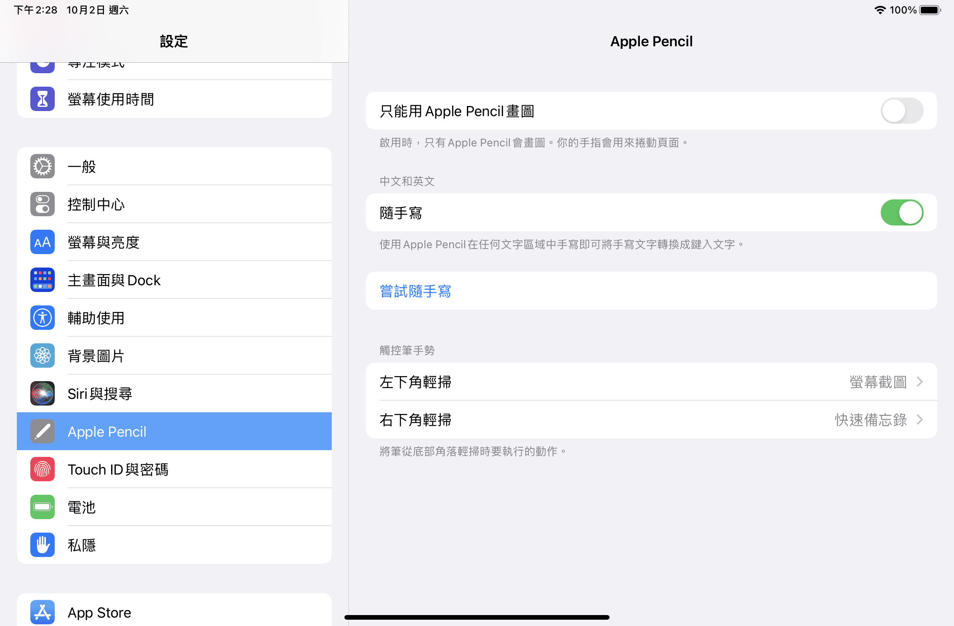Tap the Siri orb icon
Screen dimensions: 954x626
tap(43, 393)
